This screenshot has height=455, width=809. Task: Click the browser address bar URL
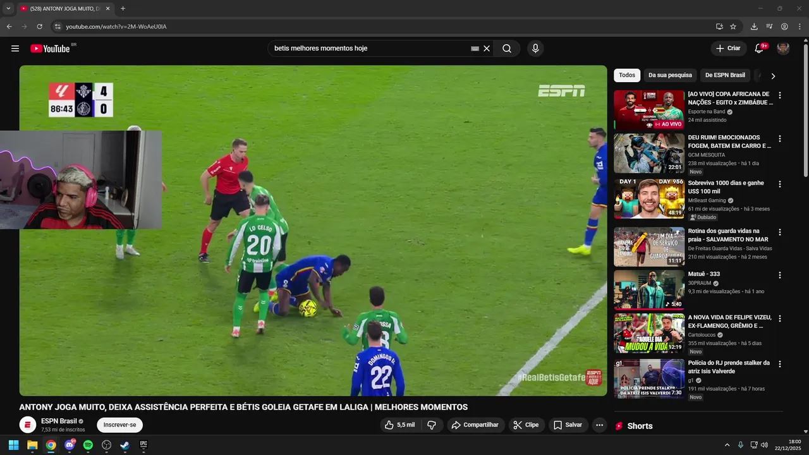point(116,27)
